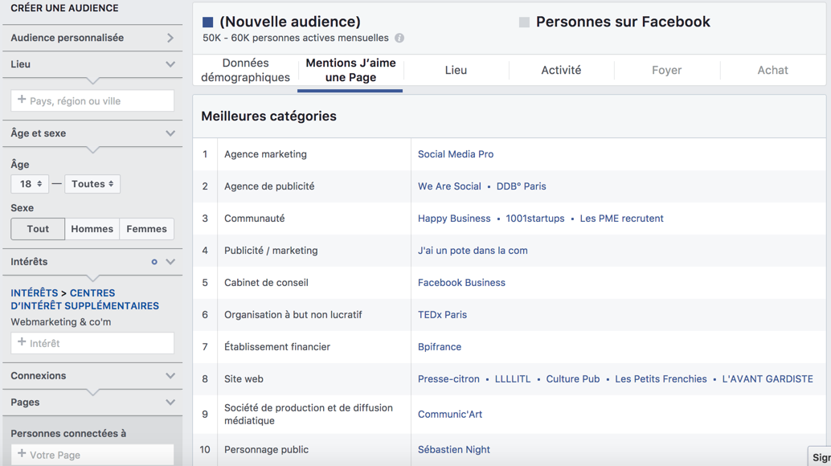Image resolution: width=831 pixels, height=466 pixels.
Task: Expand the Audience personnalisée section arrow
Action: pyautogui.click(x=170, y=38)
